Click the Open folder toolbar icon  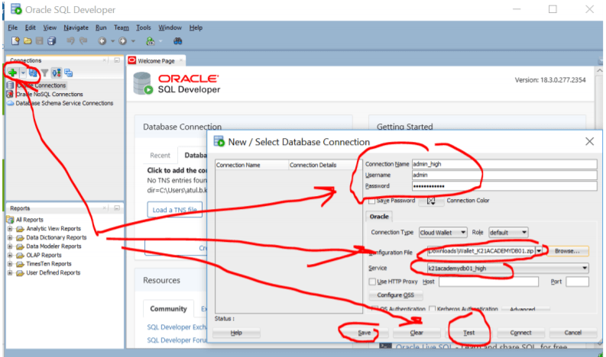28,41
